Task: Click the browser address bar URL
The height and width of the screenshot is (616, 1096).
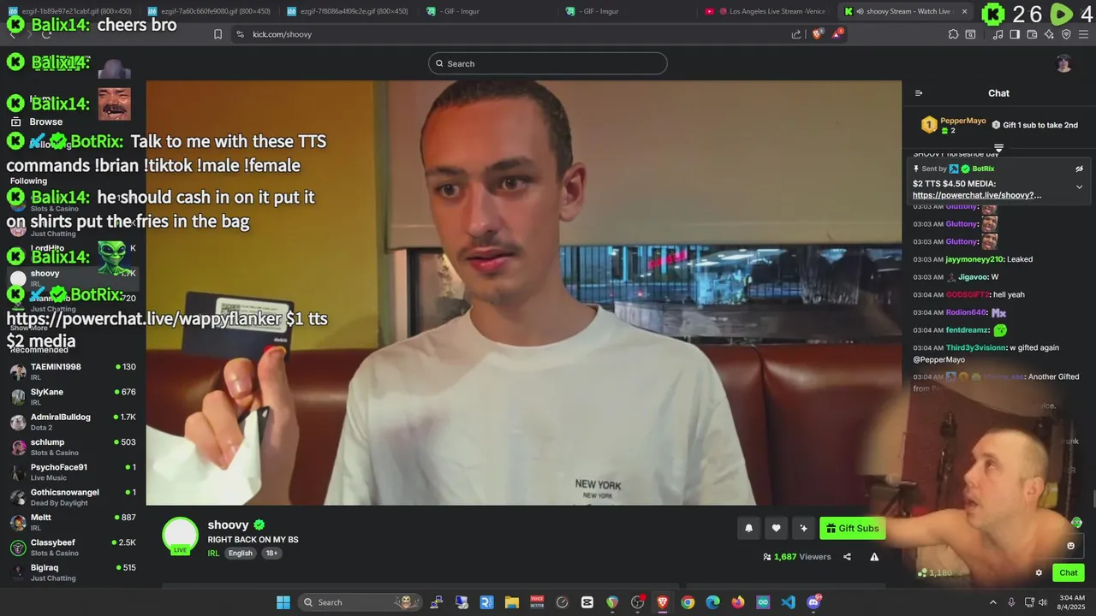Action: coord(283,34)
